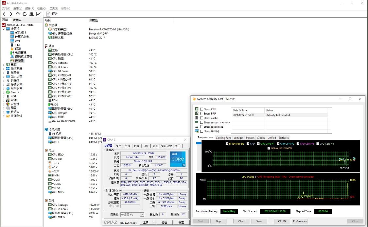
Task: Enable the Stress cache checkbox
Action: coord(202,118)
